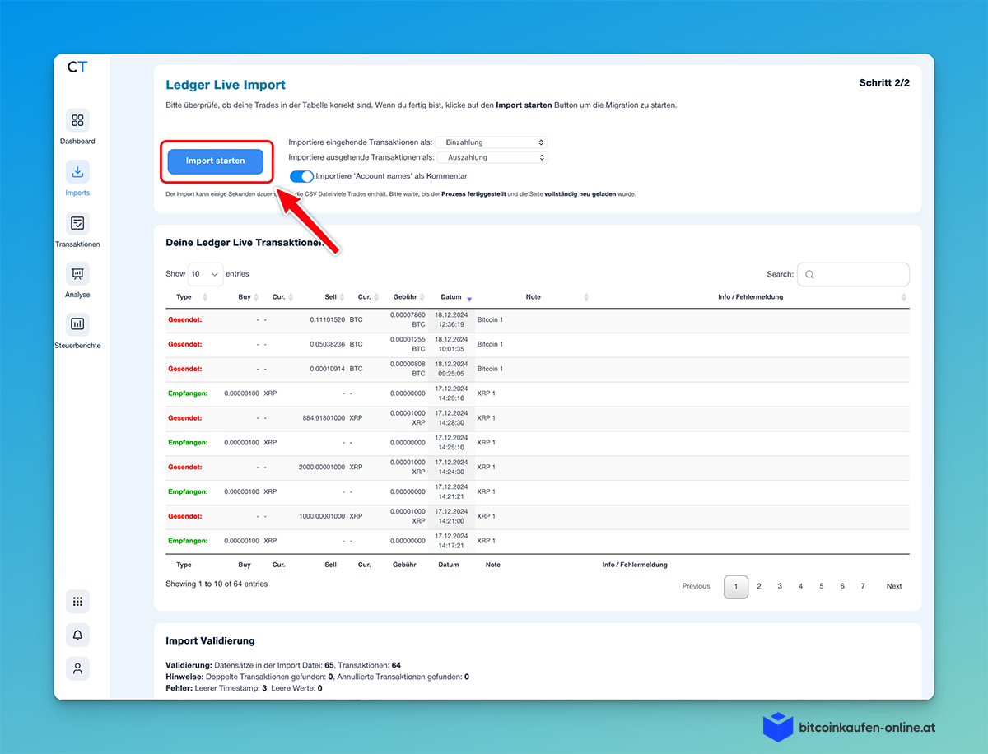Screen dimensions: 988x754
Task: Open the Analyse sidebar icon
Action: [x=77, y=273]
